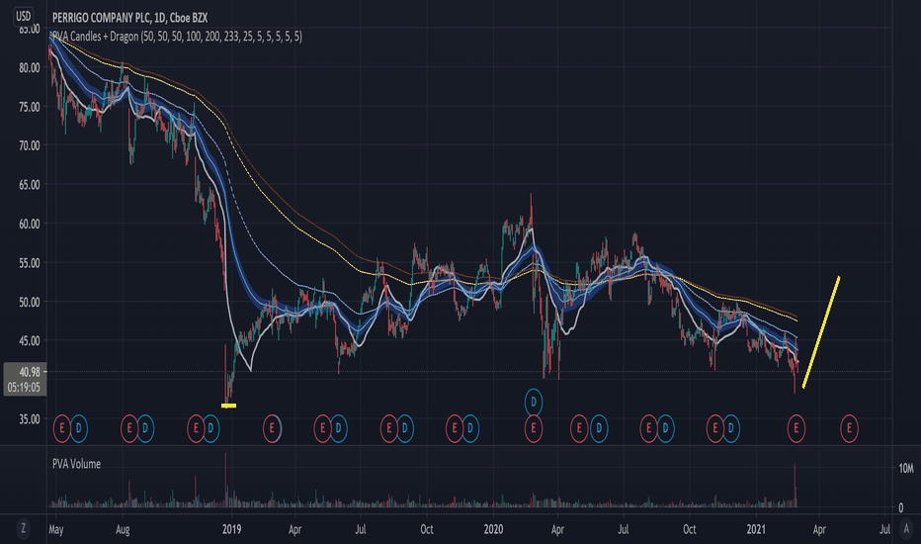Open the August 2020 earnings E marker
Screen dimensions: 921x544
648,428
